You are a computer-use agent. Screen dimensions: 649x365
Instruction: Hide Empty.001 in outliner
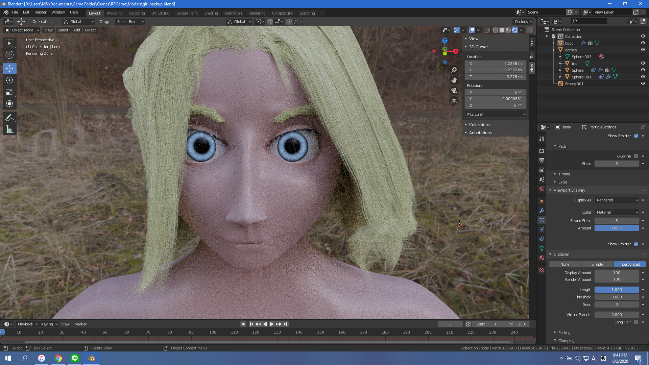tap(643, 83)
